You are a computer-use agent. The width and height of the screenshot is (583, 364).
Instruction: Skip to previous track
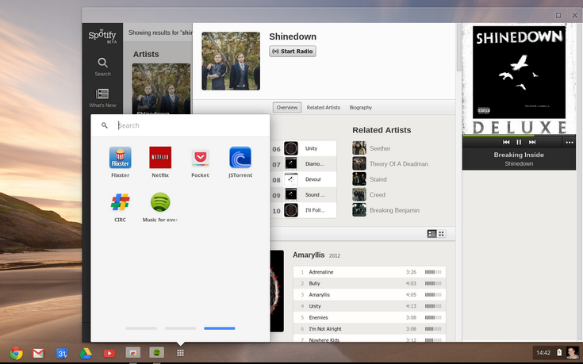coord(506,142)
